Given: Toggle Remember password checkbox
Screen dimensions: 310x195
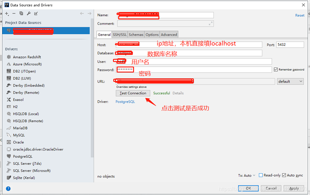Looking at the screenshot, I should click(x=276, y=70).
